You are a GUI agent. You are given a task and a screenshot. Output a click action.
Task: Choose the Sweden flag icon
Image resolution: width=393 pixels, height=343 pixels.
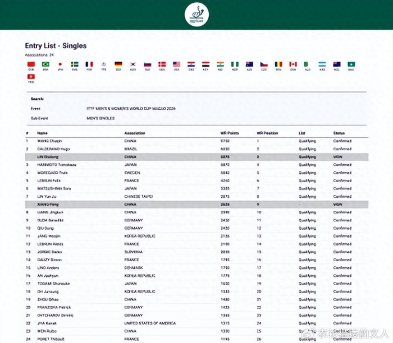(x=75, y=64)
